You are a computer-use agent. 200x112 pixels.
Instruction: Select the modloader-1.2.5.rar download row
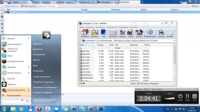[102, 12]
